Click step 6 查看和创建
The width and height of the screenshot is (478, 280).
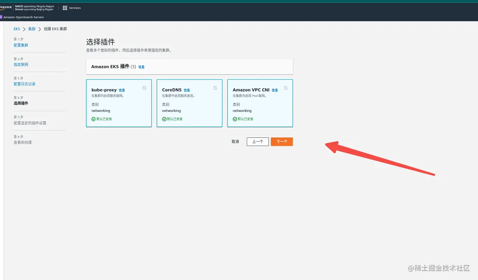[x=23, y=142]
